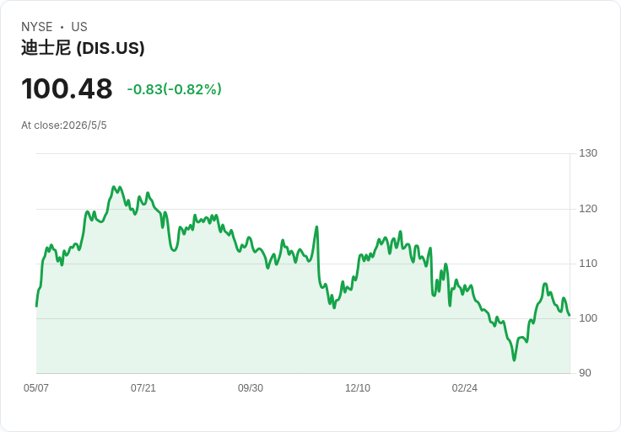Click the 12/10 date axis label

(x=358, y=387)
